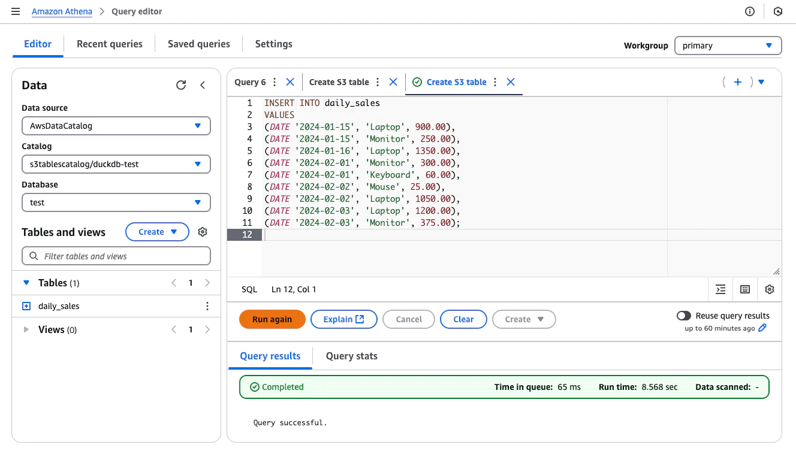Image resolution: width=796 pixels, height=454 pixels.
Task: Open Tables and views settings gear
Action: [203, 232]
